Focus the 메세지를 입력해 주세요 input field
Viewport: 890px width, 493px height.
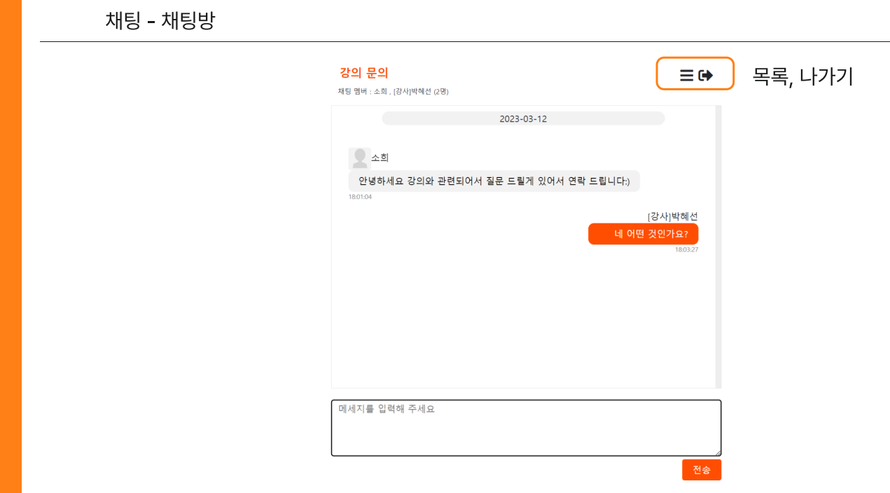pyautogui.click(x=526, y=426)
